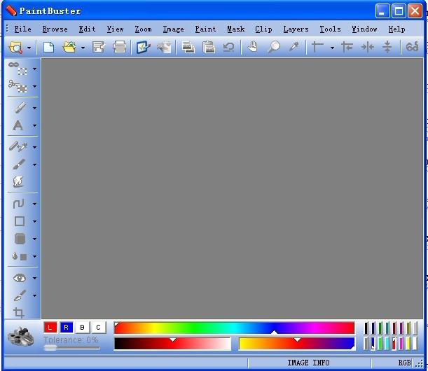Select the filled rounded rectangle tool

(x=20, y=239)
